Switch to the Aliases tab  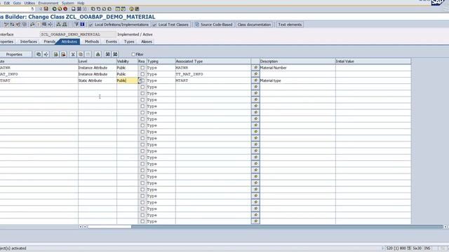(147, 42)
